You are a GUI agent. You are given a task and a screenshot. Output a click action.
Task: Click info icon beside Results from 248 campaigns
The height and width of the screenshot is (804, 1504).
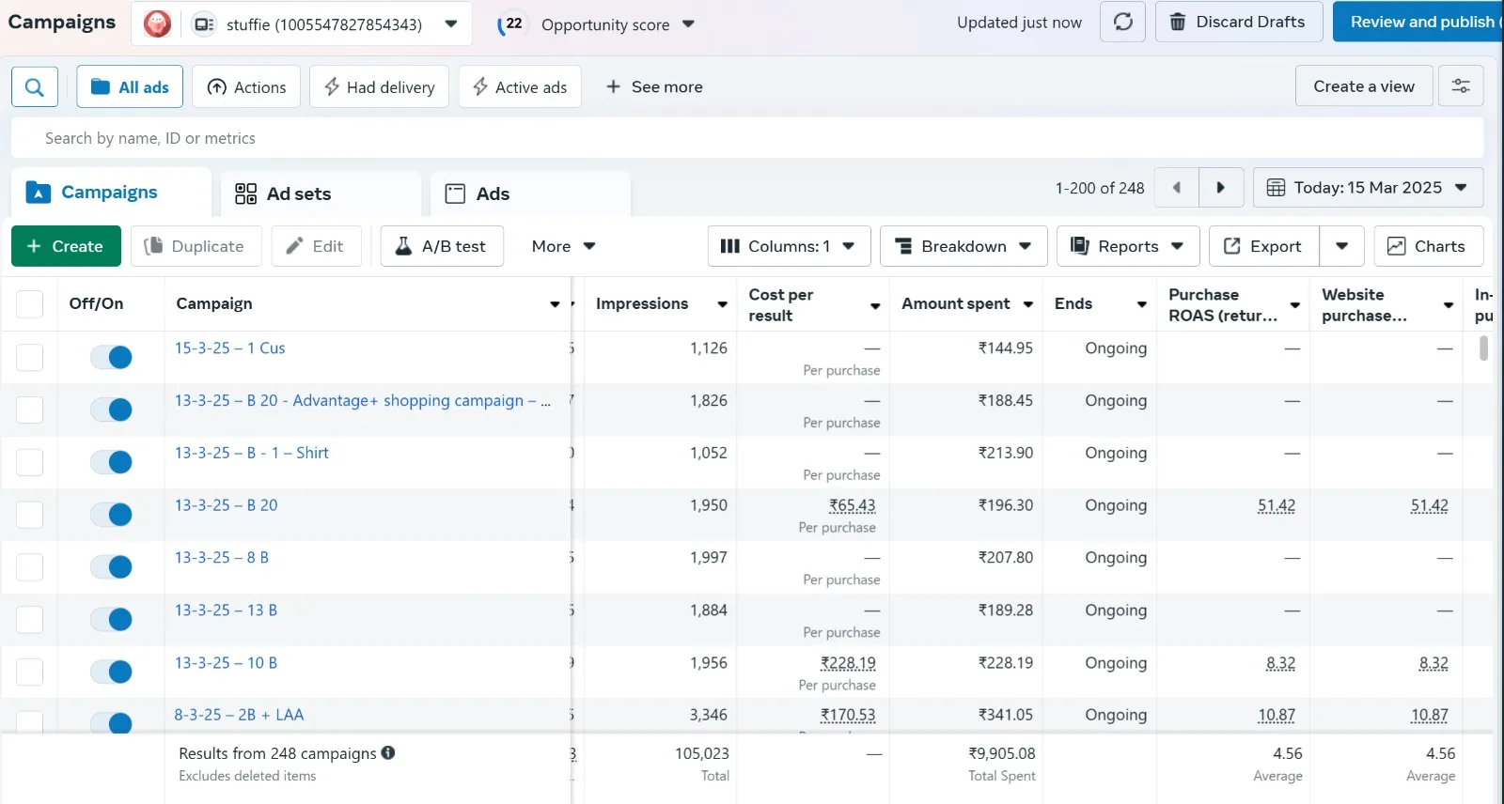point(388,752)
